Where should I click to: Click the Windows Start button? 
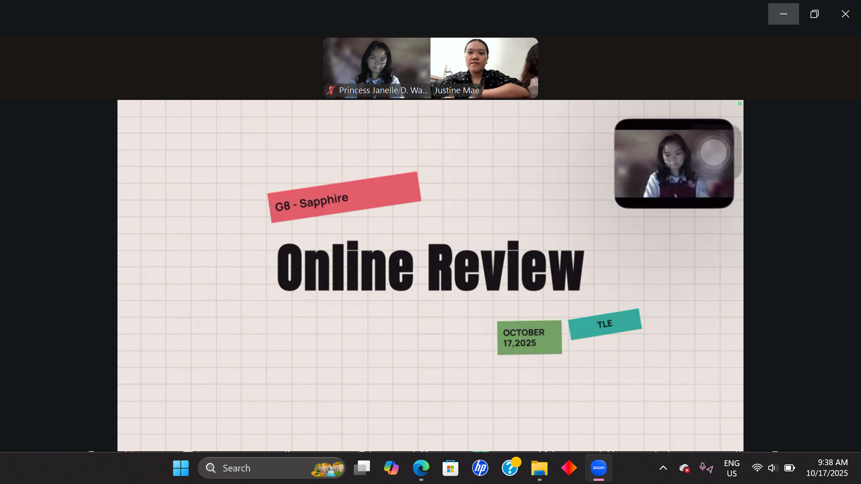(181, 468)
